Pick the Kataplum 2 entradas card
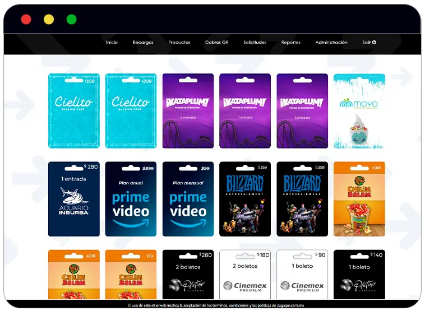This screenshot has width=425, height=311. [302, 111]
